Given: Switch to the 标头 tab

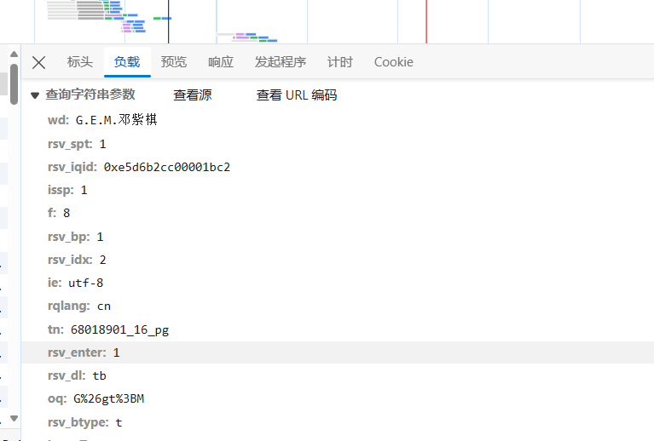Looking at the screenshot, I should 80,62.
